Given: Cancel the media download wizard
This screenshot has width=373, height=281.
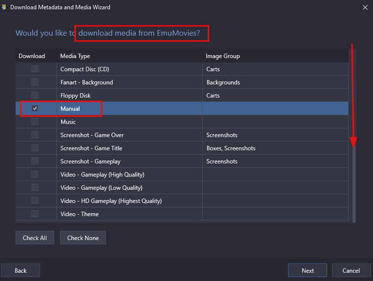Looking at the screenshot, I should tap(351, 270).
